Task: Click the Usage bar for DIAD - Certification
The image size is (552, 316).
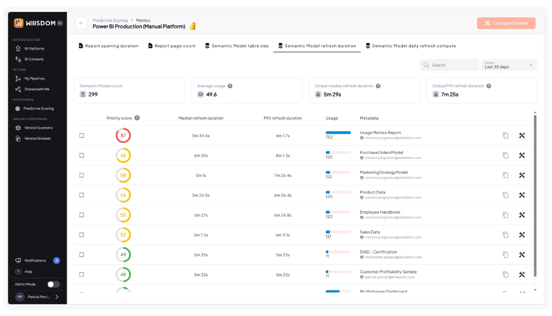Action: (x=337, y=252)
